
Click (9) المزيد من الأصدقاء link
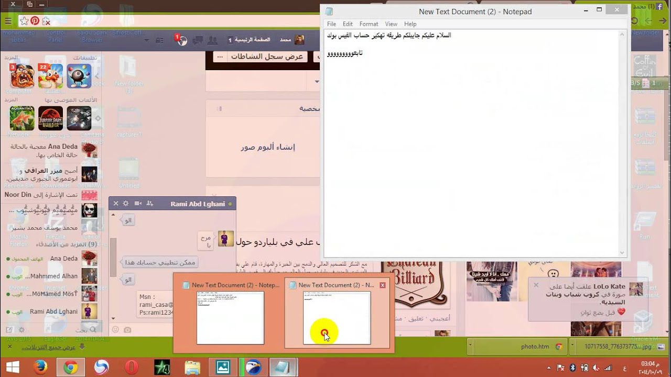67,244
